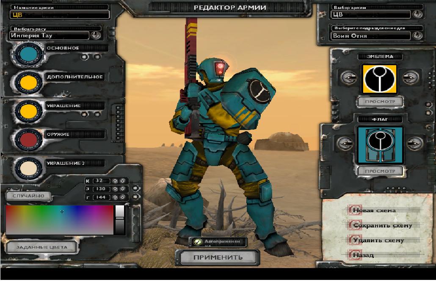The width and height of the screenshot is (436, 285).
Task: Select Назад to go back
Action: pyautogui.click(x=363, y=255)
